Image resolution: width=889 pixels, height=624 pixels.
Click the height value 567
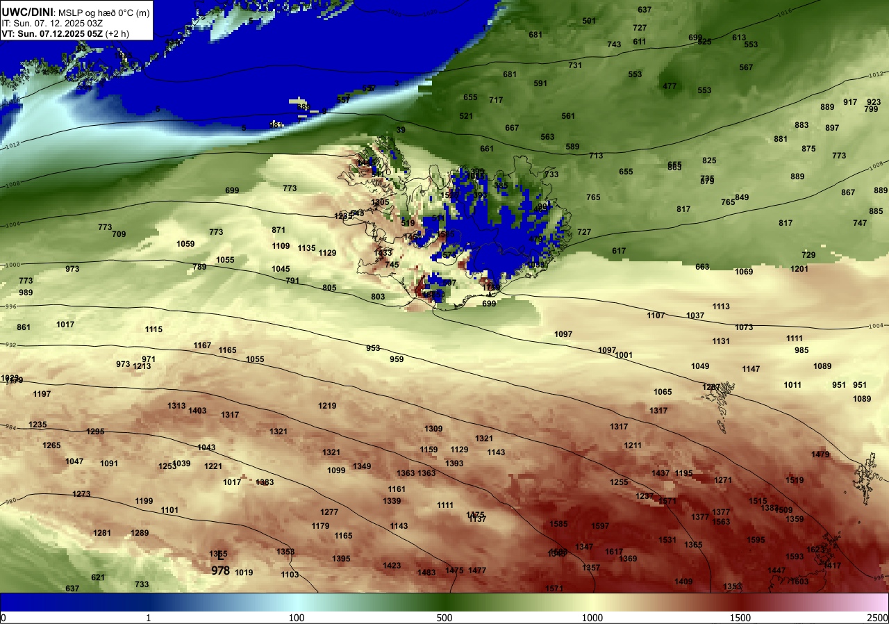746,67
